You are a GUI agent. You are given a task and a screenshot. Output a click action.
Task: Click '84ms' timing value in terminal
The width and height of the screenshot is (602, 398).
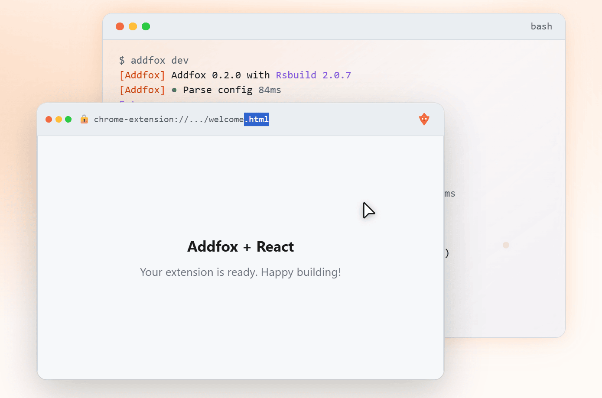(x=270, y=90)
